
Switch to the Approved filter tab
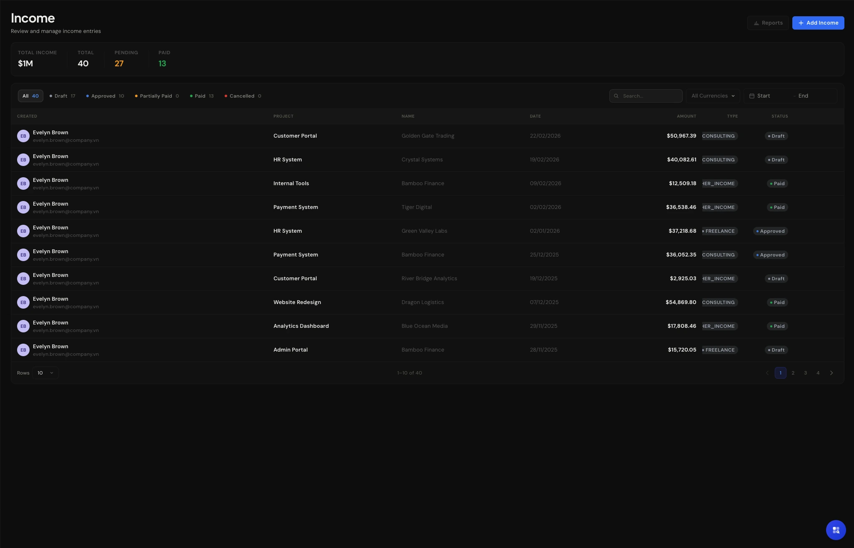click(105, 96)
